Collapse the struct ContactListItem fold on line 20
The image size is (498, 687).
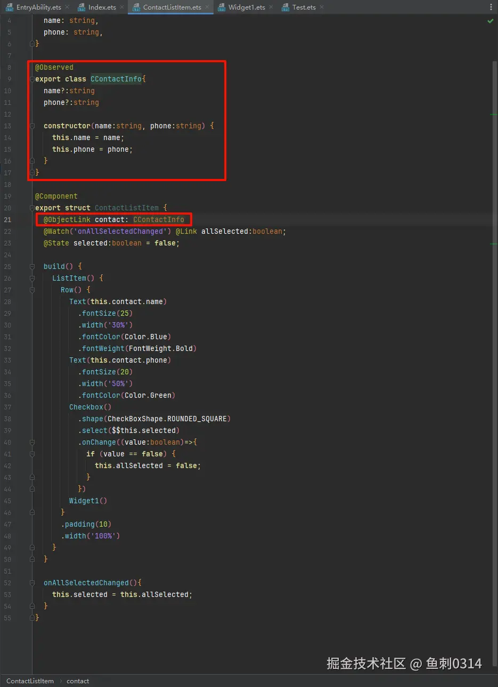click(x=32, y=208)
